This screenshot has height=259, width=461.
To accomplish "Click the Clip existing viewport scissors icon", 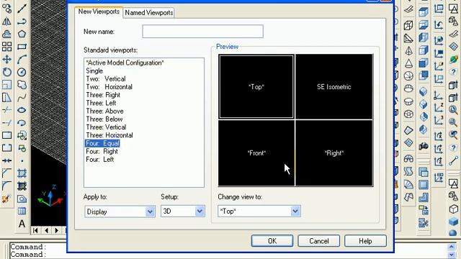I will (424, 222).
